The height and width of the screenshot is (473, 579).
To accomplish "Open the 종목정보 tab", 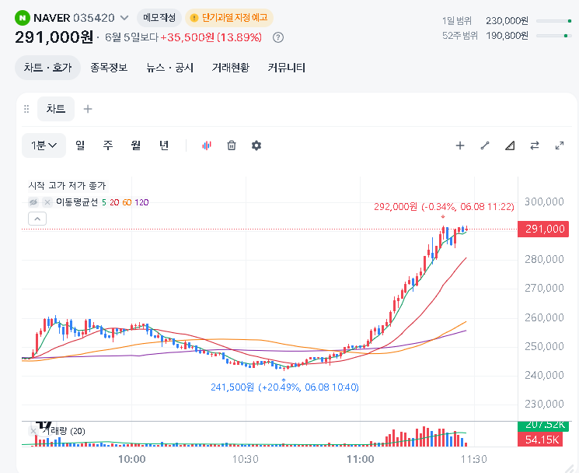I will (x=109, y=68).
